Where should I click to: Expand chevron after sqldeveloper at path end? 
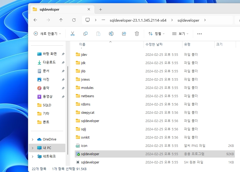[x=205, y=20]
